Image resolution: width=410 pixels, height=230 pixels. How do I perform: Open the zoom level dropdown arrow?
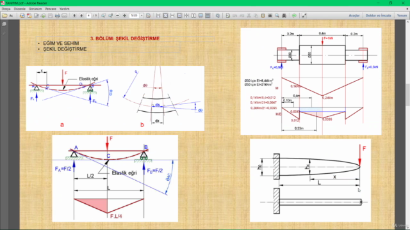142,15
